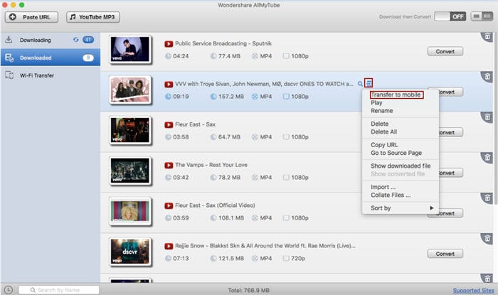Click the Search by Name field
The height and width of the screenshot is (295, 498).
pyautogui.click(x=59, y=290)
